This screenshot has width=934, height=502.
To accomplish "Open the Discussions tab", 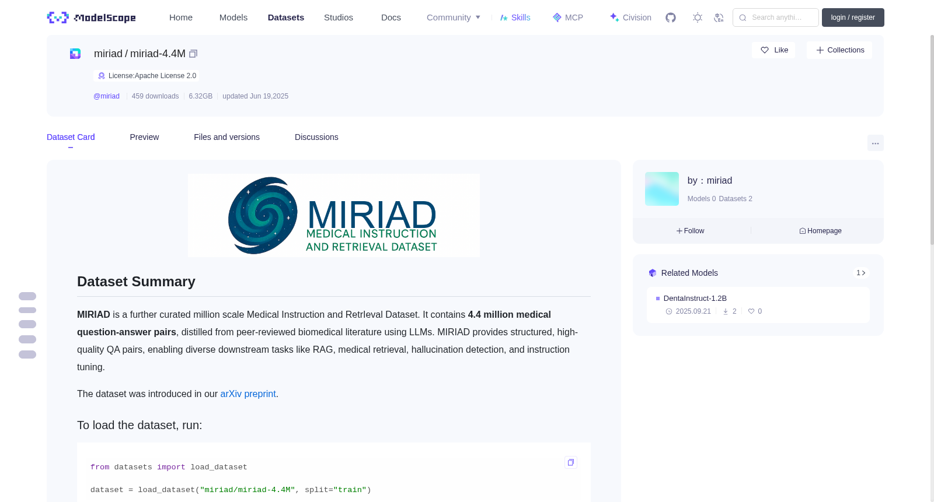I will click(316, 137).
